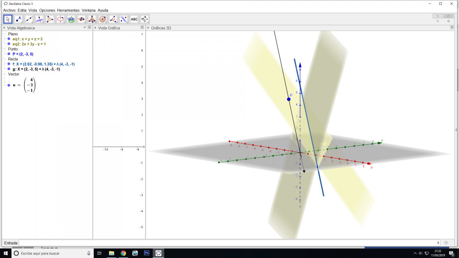Choose the Line through two points tool
Image resolution: width=459 pixels, height=258 pixels.
click(x=29, y=19)
